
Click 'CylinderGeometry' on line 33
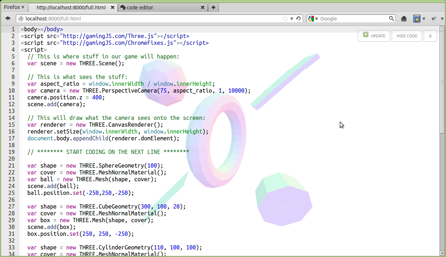(x=125, y=247)
